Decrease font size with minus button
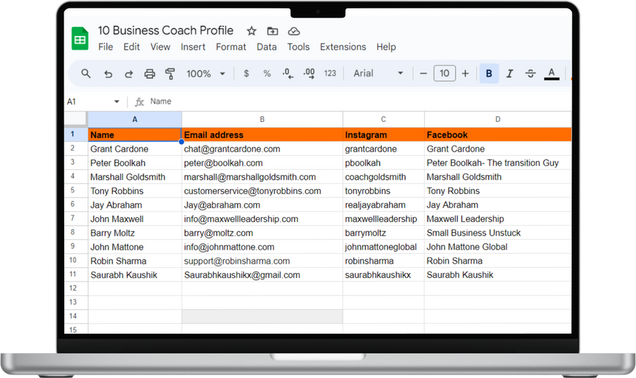Screen dimensions: 636x378 [x=423, y=73]
